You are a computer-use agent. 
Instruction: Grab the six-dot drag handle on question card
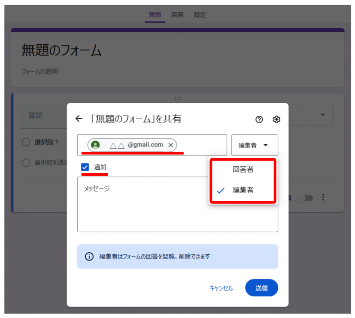pyautogui.click(x=178, y=99)
